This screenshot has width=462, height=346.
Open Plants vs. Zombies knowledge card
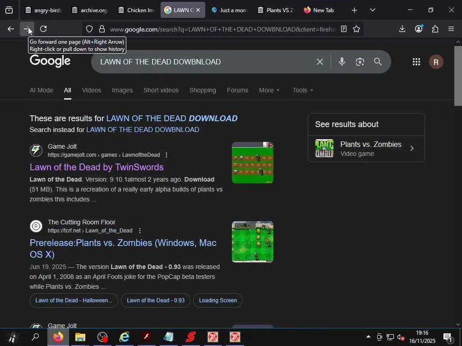[x=366, y=149]
